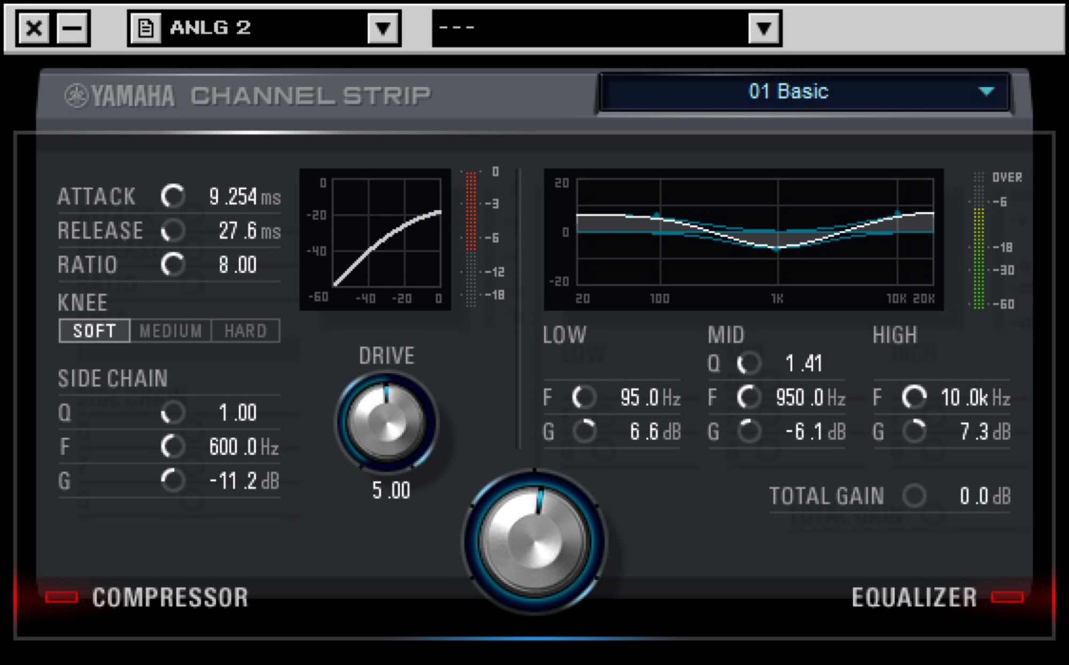
Task: Click the side chain Q value 1.00
Action: (x=238, y=413)
